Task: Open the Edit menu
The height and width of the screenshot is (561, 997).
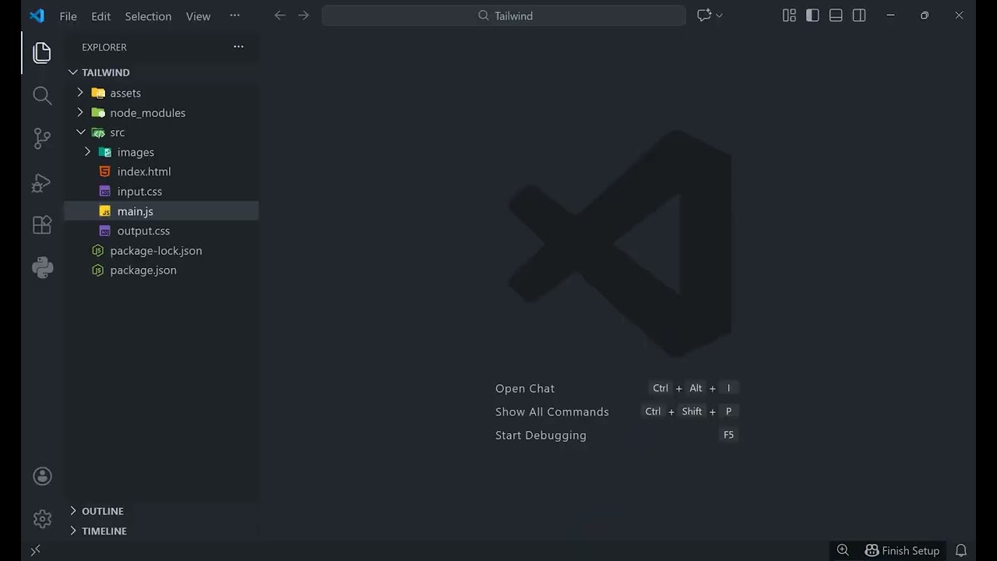Action: (101, 16)
